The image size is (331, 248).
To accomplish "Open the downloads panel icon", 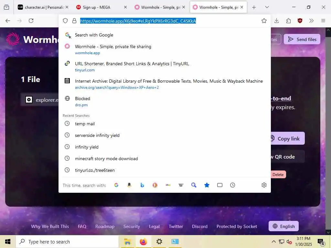I will 277,21.
